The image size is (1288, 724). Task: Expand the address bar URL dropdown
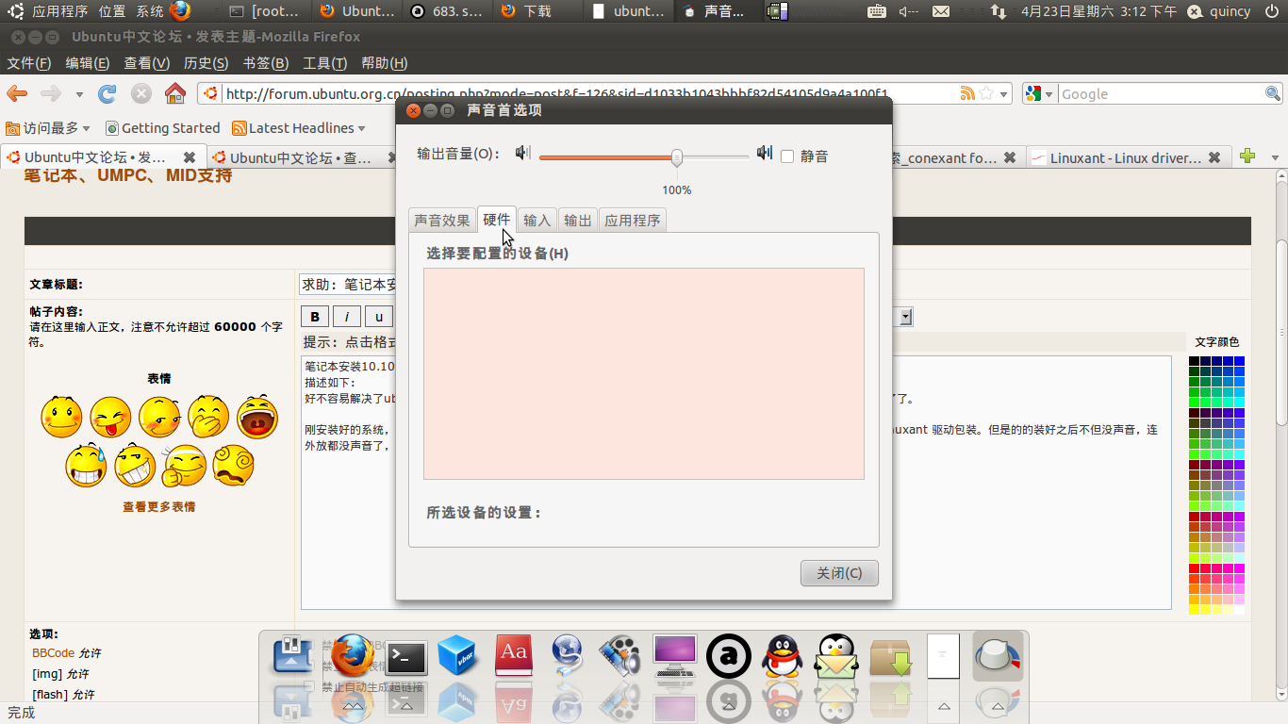tap(1004, 94)
